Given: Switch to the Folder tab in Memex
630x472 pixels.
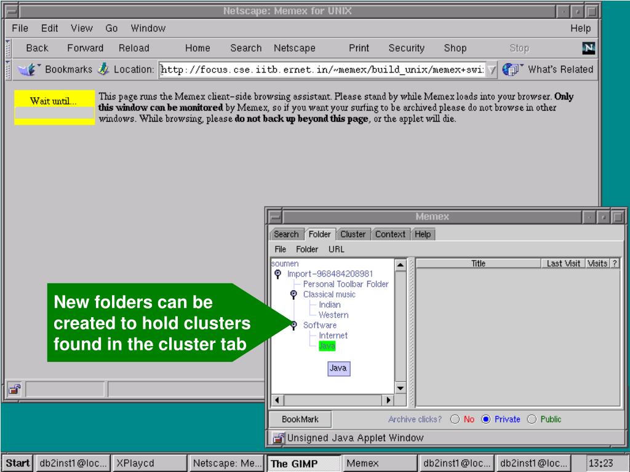Looking at the screenshot, I should click(319, 234).
